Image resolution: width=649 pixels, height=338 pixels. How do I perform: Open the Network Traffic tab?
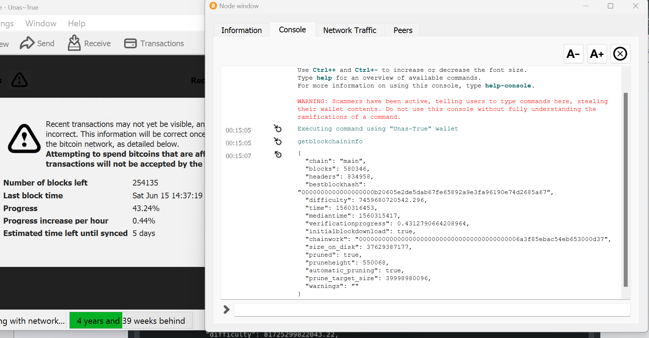350,30
